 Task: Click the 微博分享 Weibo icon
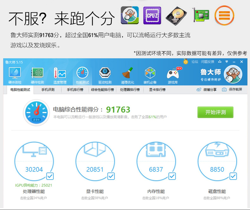point(199,90)
